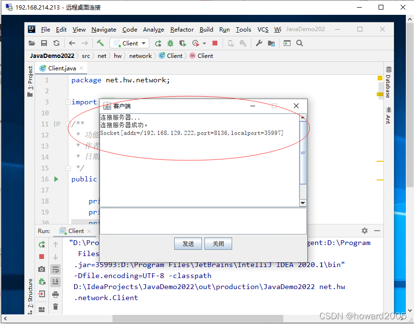The image size is (414, 324).
Task: Open the Refactor menu
Action: [x=182, y=30]
